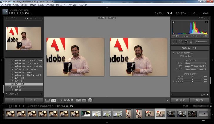Adjust the vignetting amount slider
The image size is (214, 124).
(x=193, y=82)
